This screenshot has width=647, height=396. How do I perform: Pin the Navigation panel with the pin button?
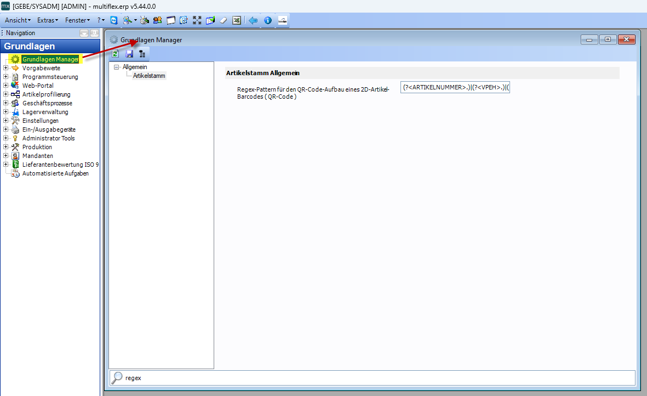[94, 33]
